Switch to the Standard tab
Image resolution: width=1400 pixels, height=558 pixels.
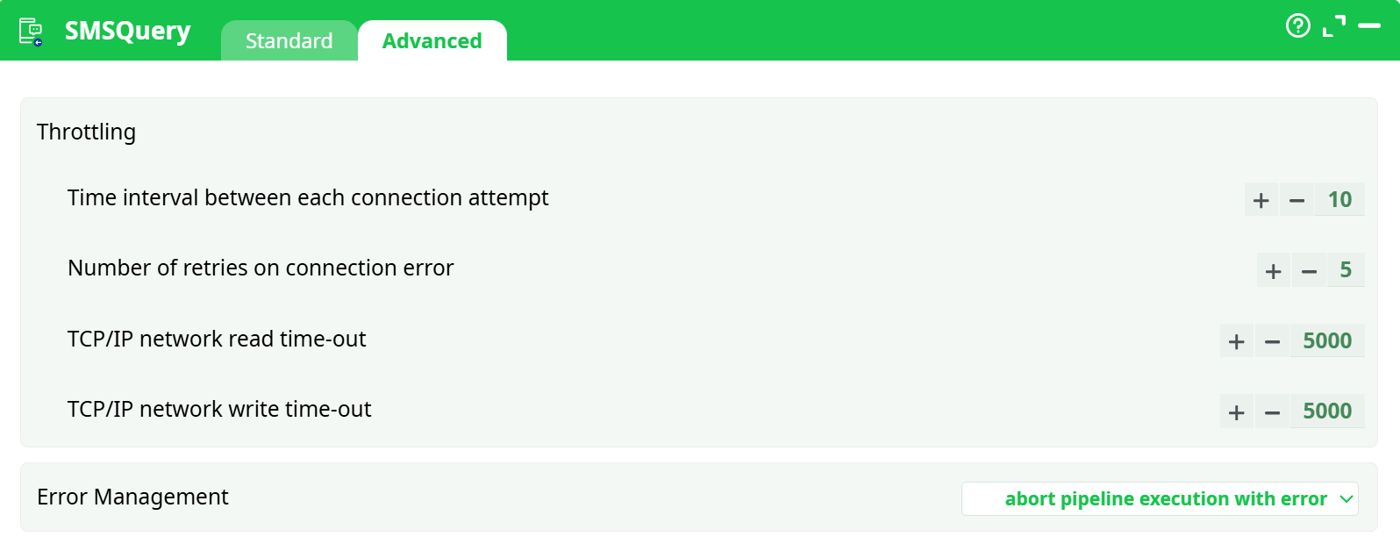pos(289,41)
